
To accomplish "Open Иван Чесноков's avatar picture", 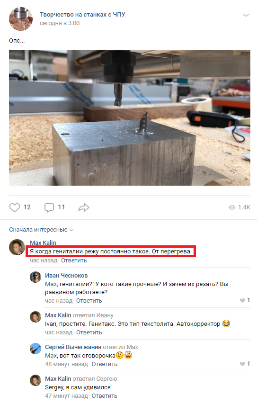I will click(35, 277).
